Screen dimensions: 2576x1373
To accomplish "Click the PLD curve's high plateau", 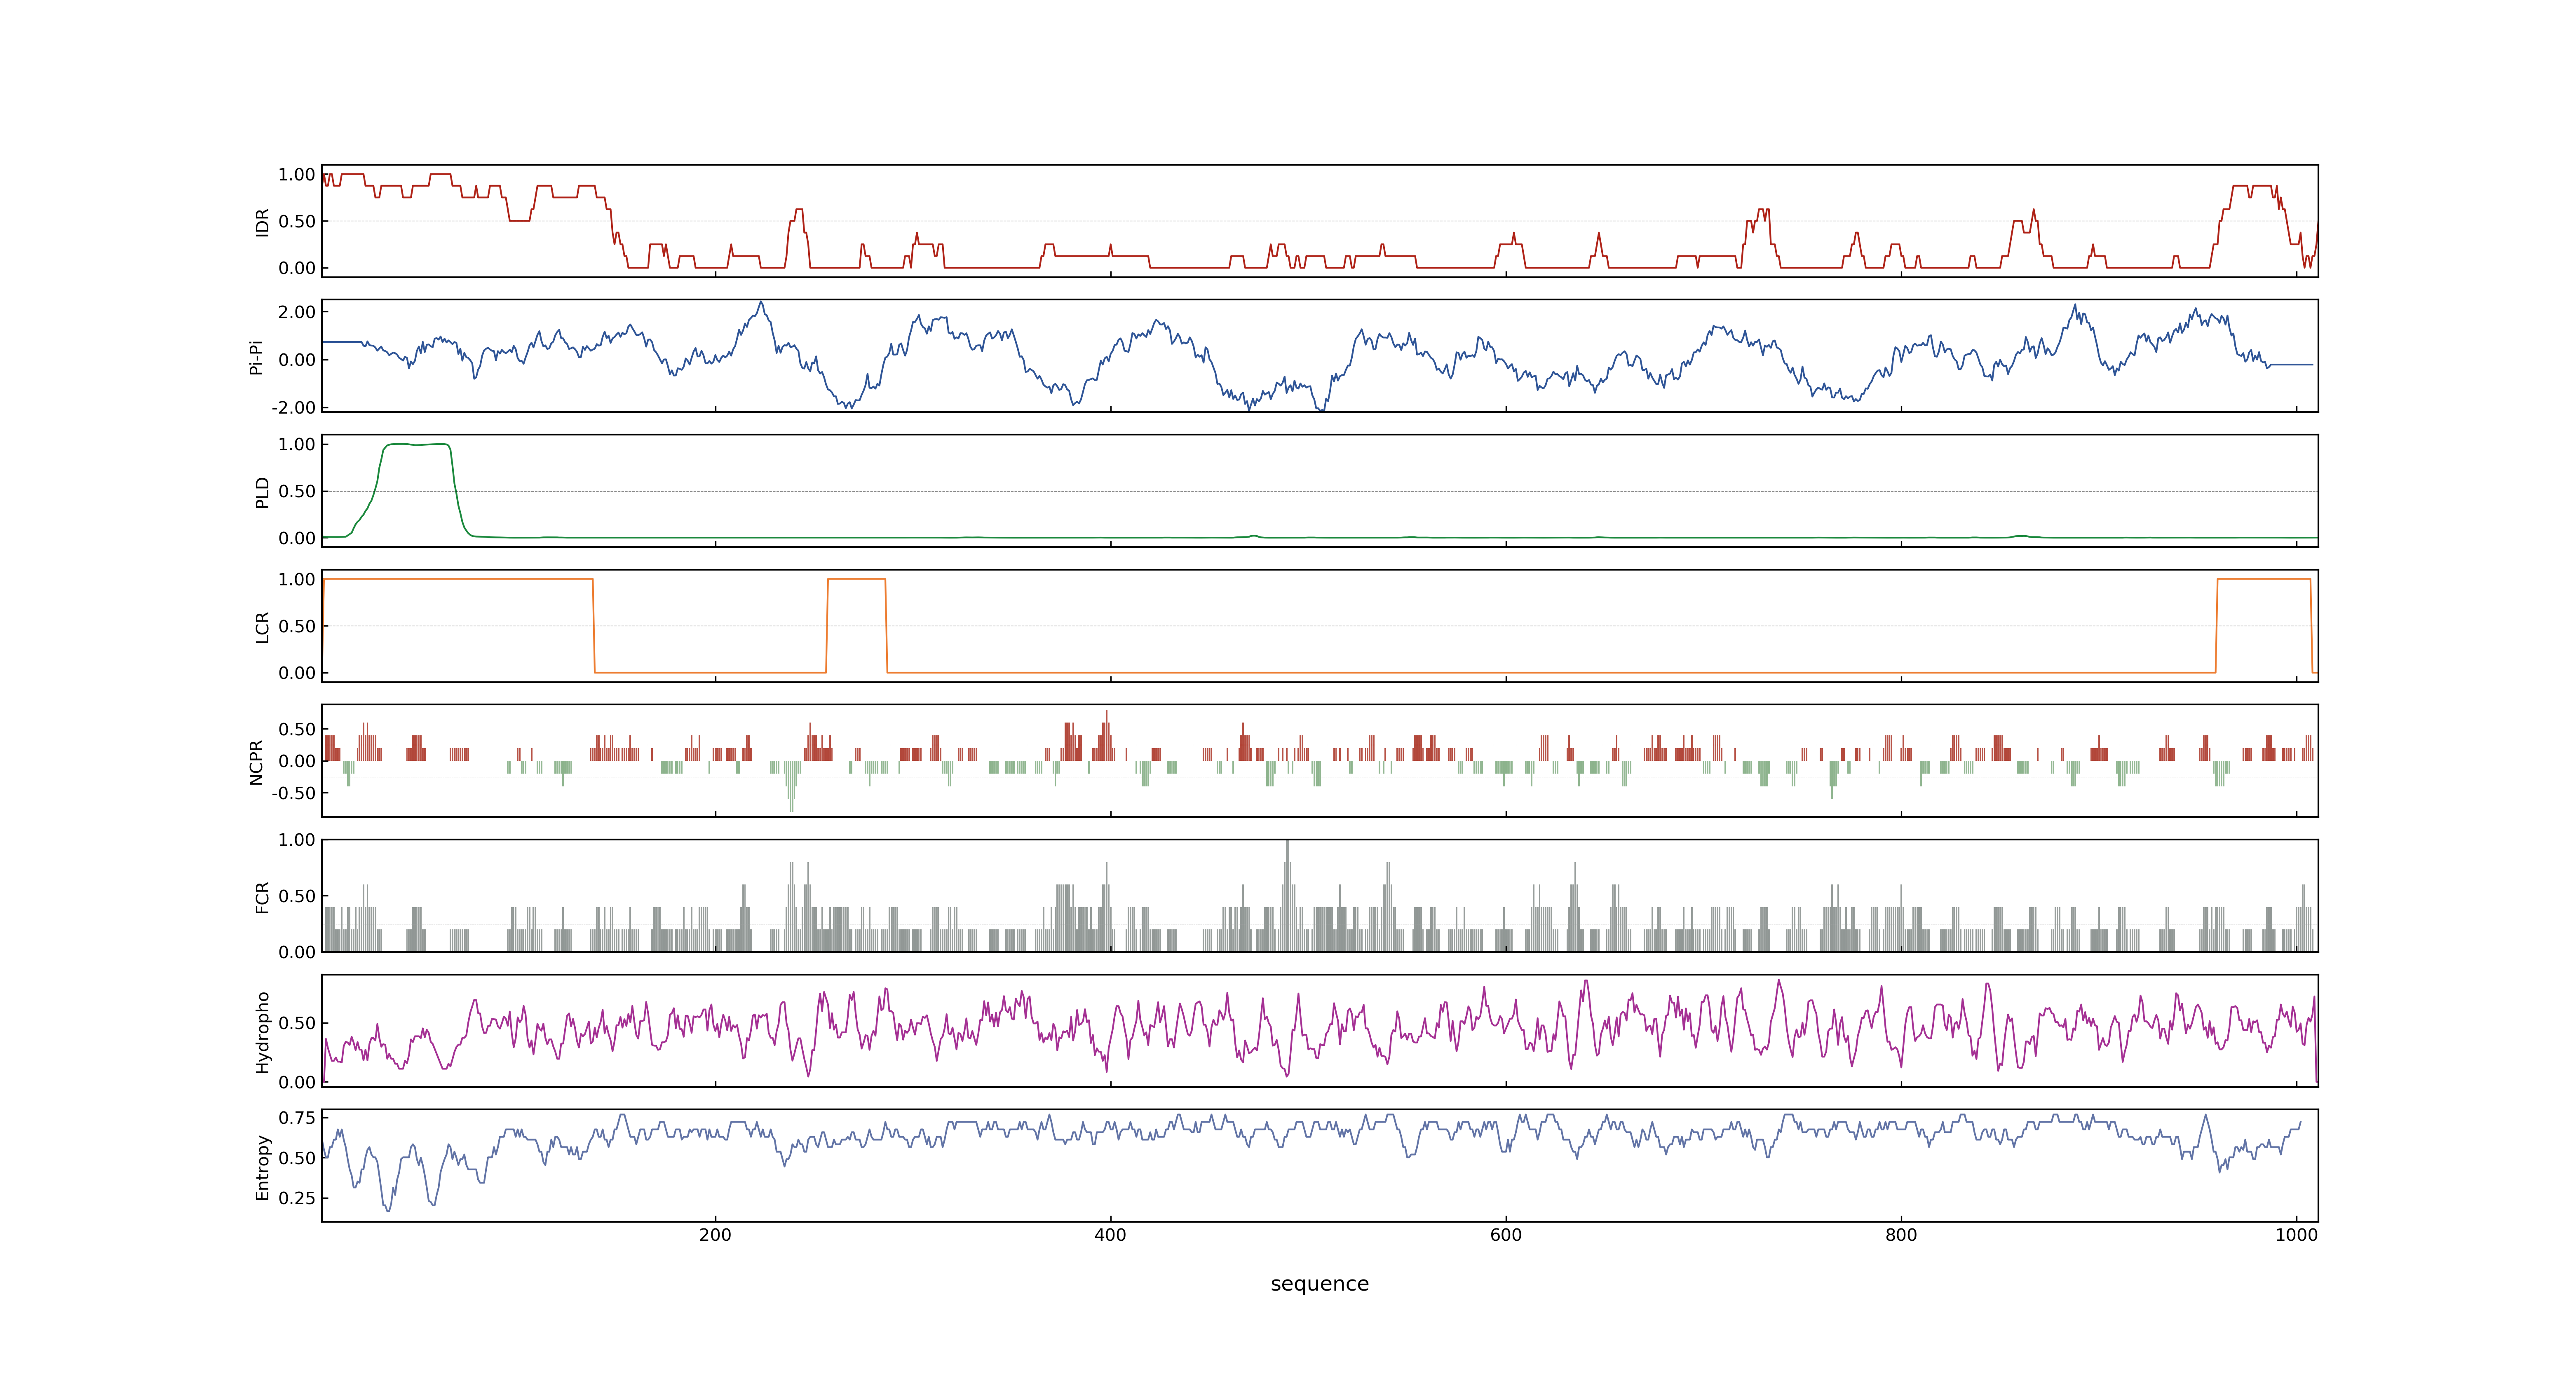I will (417, 444).
